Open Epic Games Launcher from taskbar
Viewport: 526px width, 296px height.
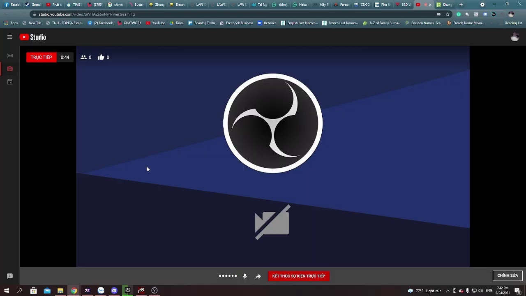click(127, 291)
